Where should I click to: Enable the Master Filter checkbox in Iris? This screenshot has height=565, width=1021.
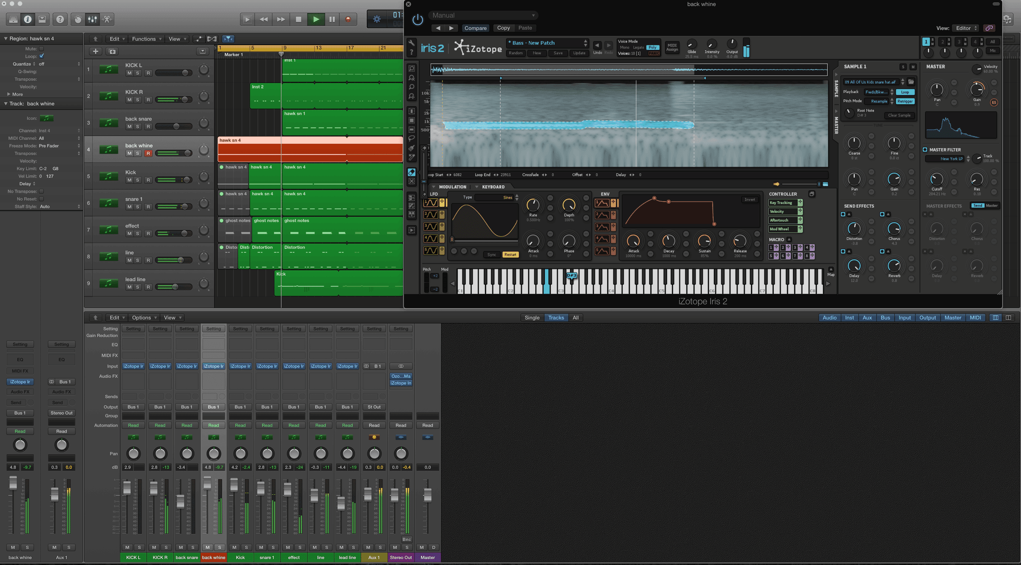[925, 150]
